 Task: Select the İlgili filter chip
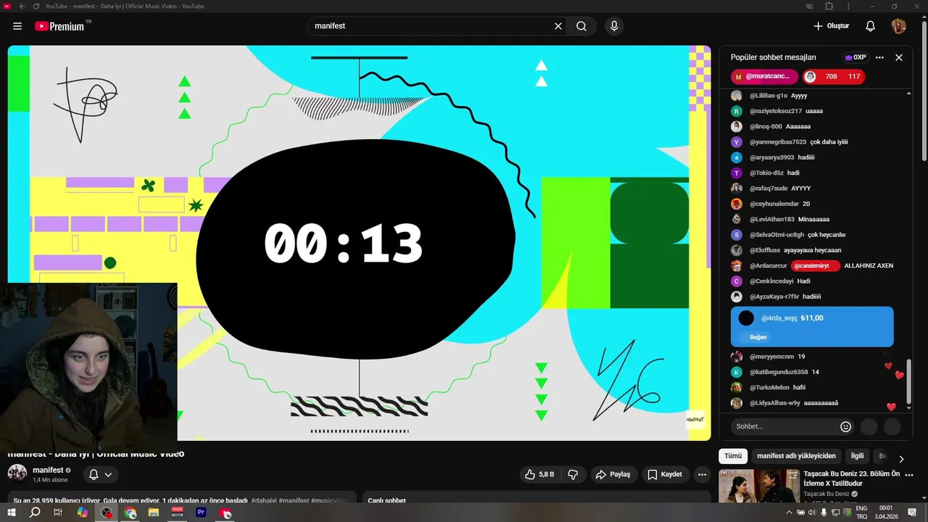coord(858,456)
